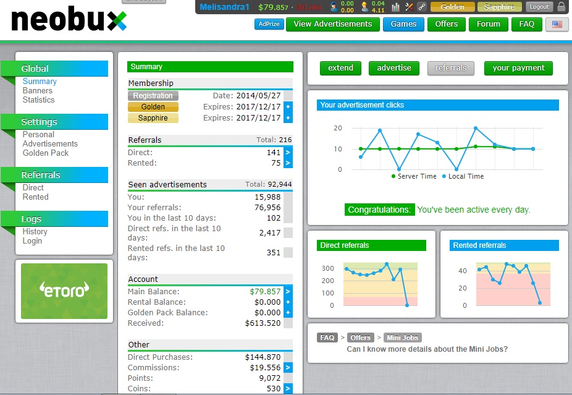The image size is (572, 395).
Task: Open View Advertisements
Action: (333, 24)
